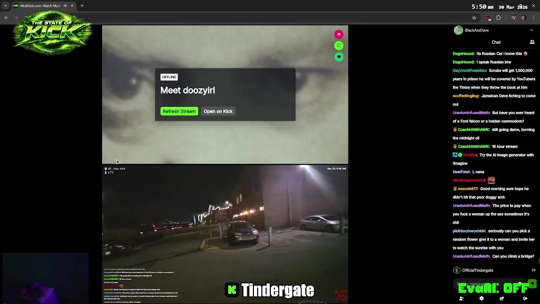Screen dimensions: 540x304
Task: Open the tab search dropdown arrow
Action: tap(5, 6)
